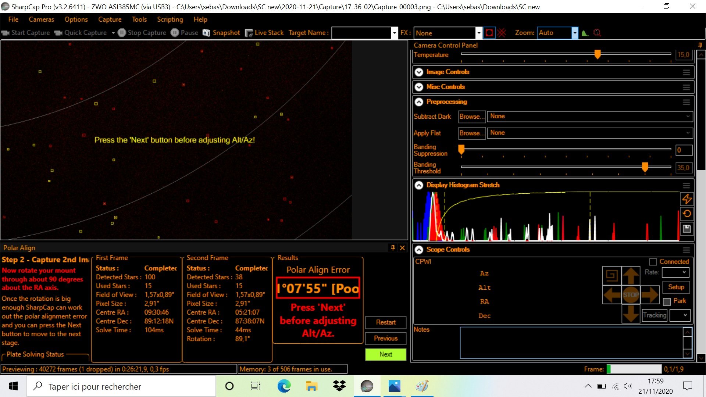Click the focus assistant magnifier icon
The height and width of the screenshot is (397, 706).
click(x=597, y=33)
